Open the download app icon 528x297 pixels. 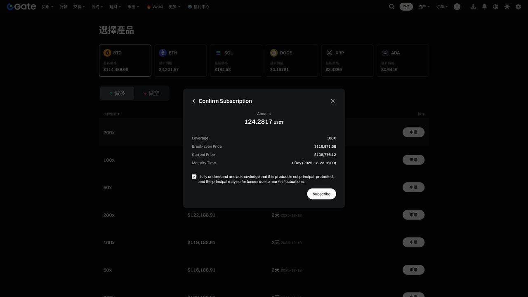pyautogui.click(x=473, y=7)
